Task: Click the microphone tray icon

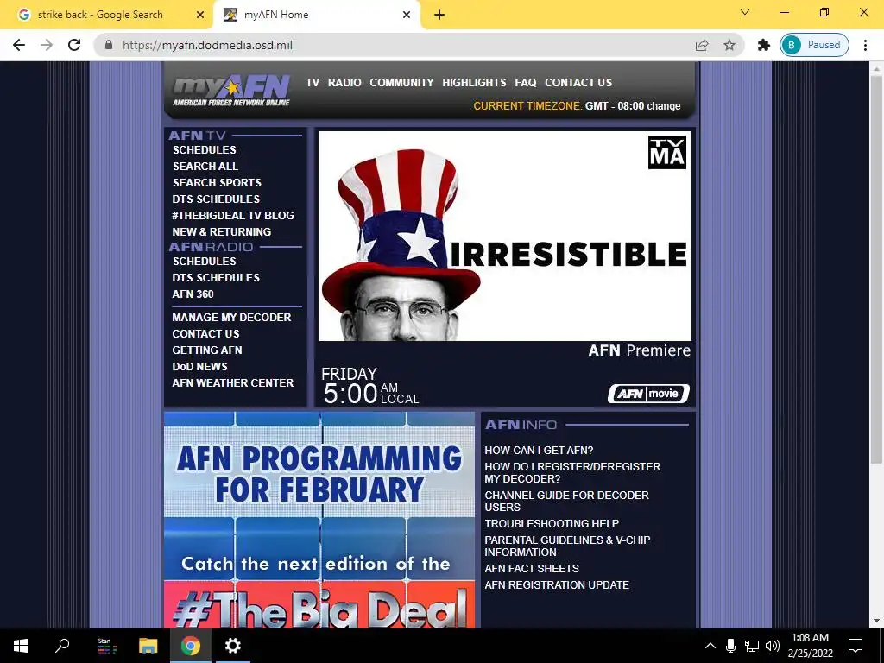Action: click(x=730, y=646)
